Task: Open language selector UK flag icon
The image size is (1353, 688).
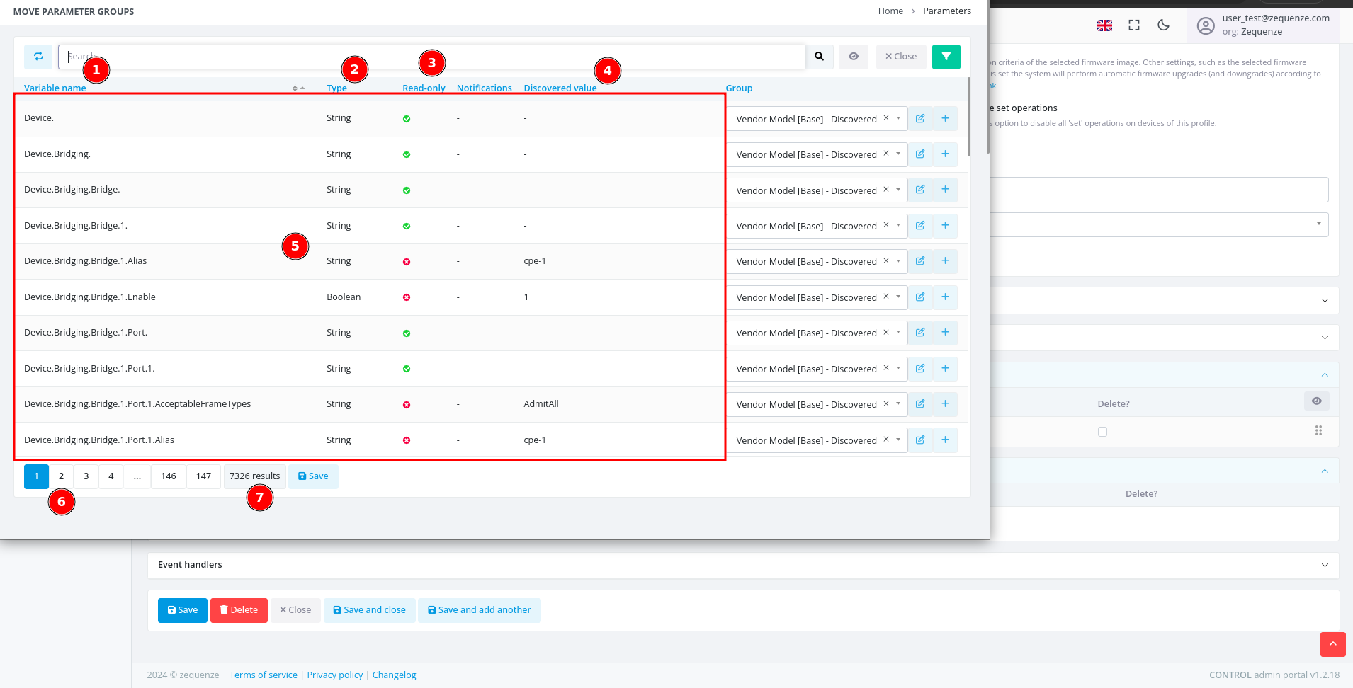Action: pos(1104,25)
